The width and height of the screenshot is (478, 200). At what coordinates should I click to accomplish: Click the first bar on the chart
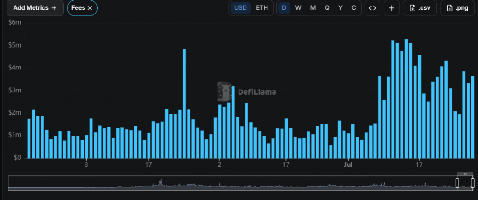coord(29,138)
